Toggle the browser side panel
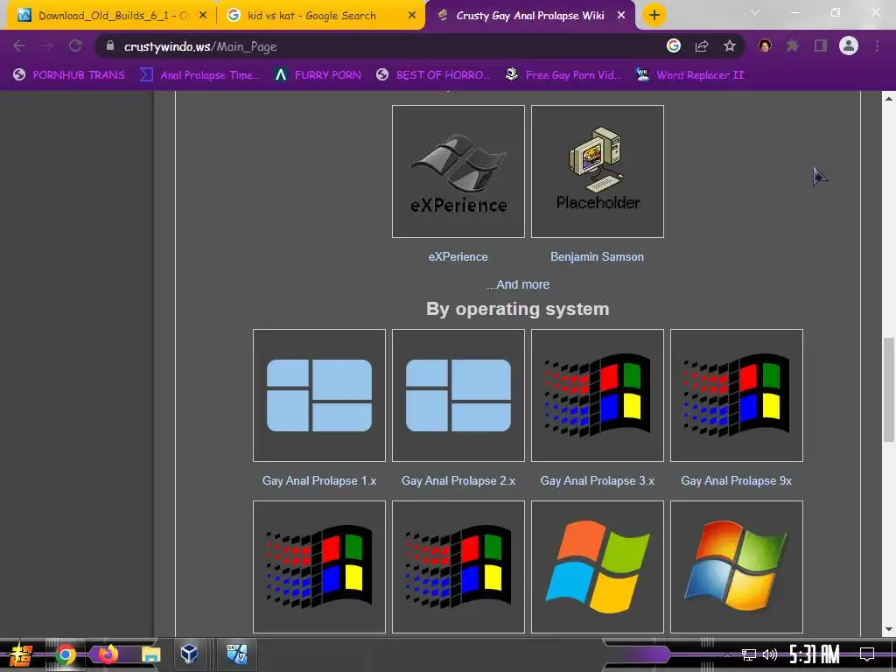 click(821, 45)
